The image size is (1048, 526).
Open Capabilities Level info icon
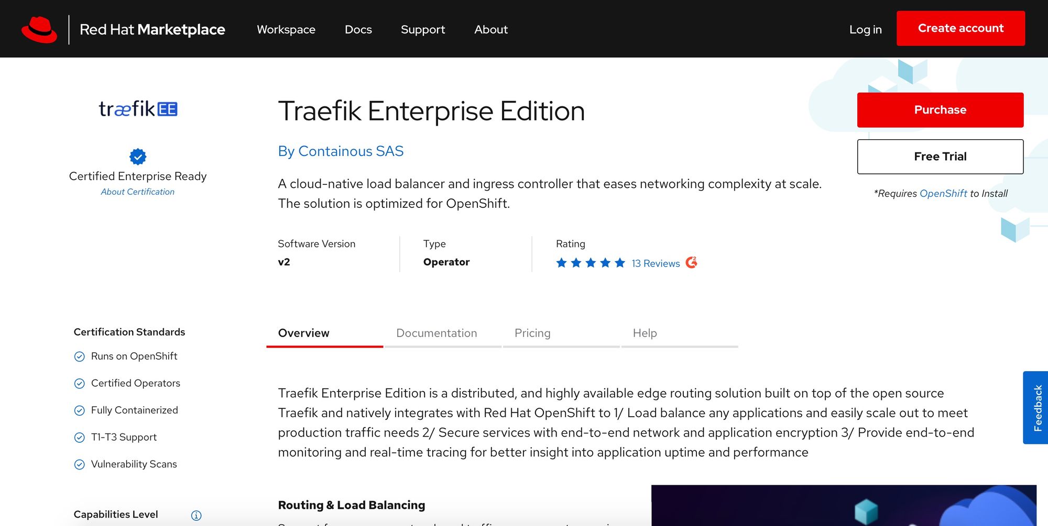click(196, 516)
